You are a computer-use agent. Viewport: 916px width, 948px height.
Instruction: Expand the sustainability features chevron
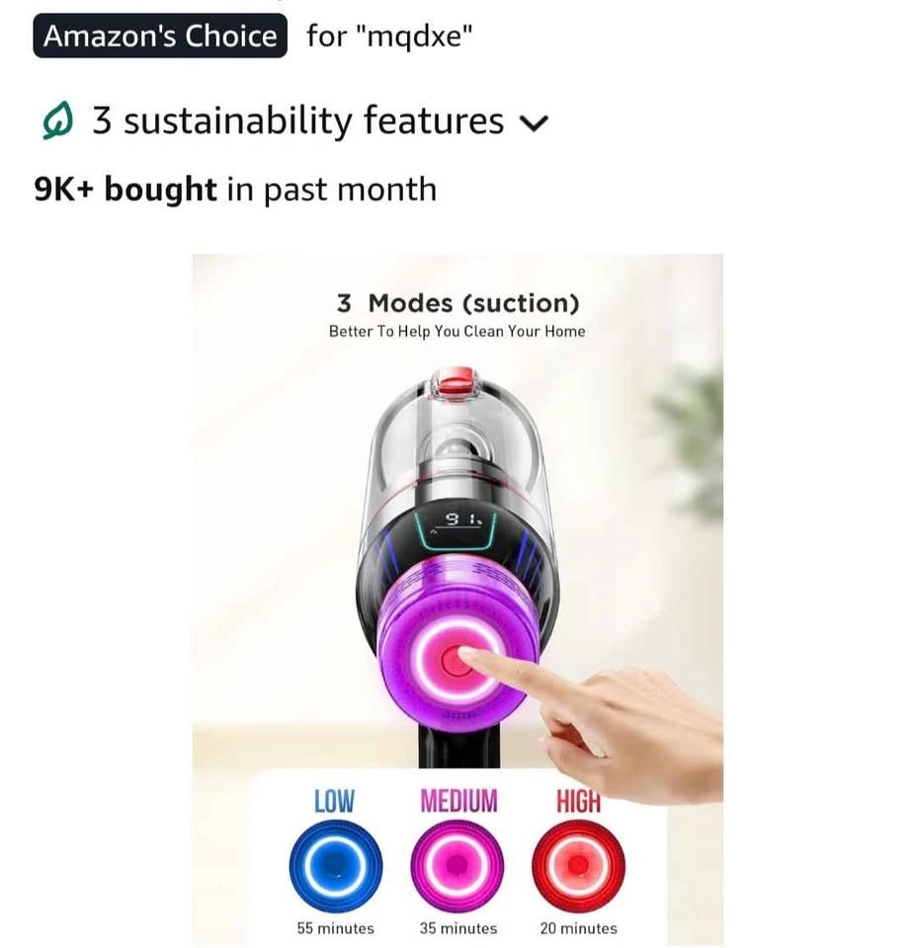coord(534,123)
